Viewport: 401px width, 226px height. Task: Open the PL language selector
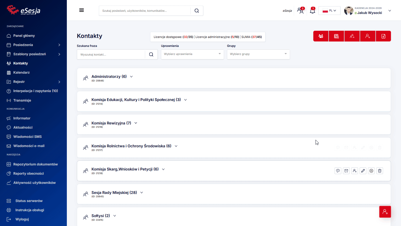[329, 11]
